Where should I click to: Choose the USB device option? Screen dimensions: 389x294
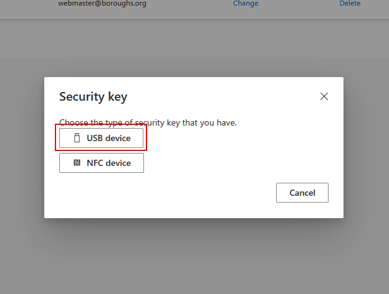point(102,138)
